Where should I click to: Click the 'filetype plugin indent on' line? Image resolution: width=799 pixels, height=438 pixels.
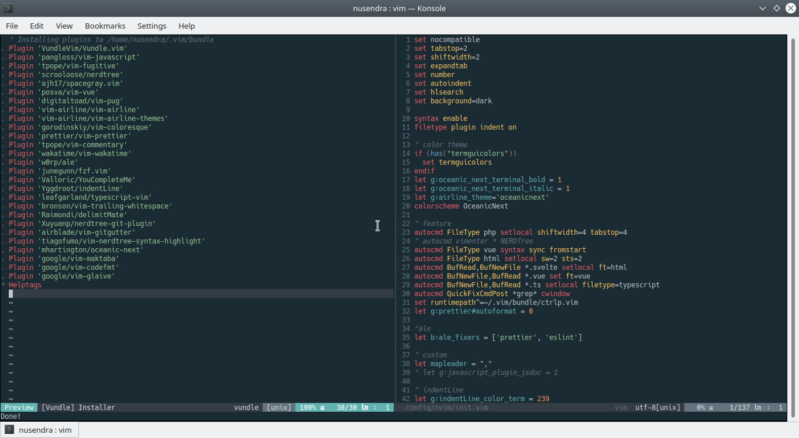coord(466,127)
